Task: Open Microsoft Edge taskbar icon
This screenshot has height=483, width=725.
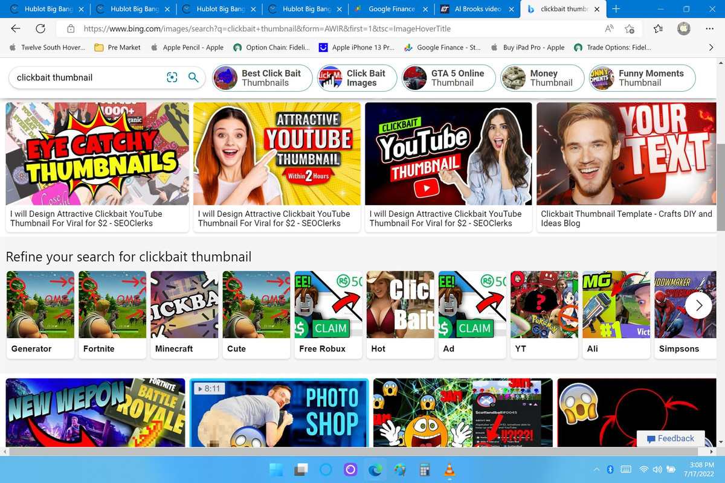Action: [x=375, y=470]
